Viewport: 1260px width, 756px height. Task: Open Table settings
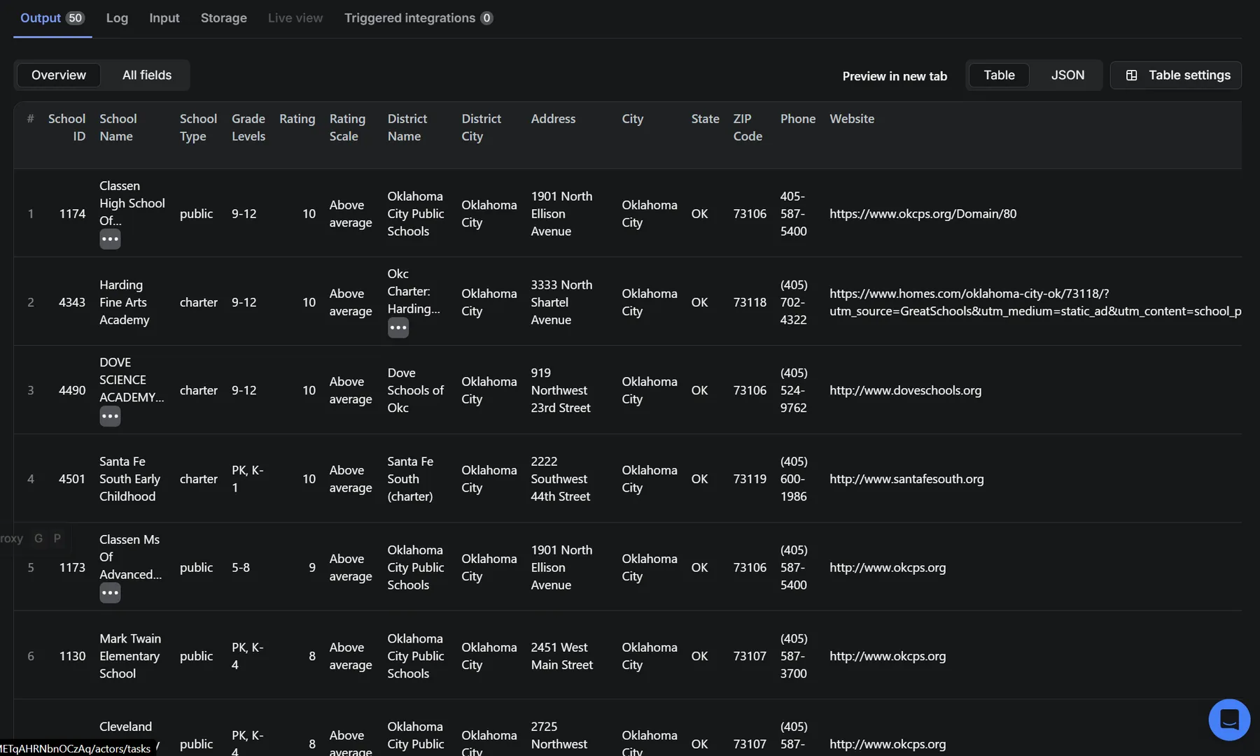coord(1176,76)
